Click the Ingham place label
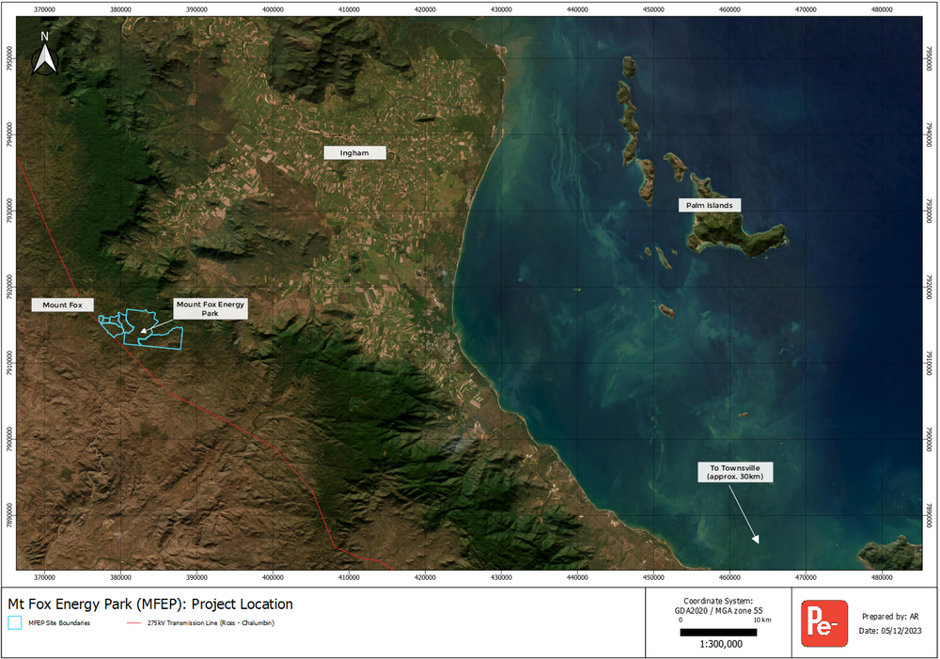The height and width of the screenshot is (659, 940). point(354,152)
